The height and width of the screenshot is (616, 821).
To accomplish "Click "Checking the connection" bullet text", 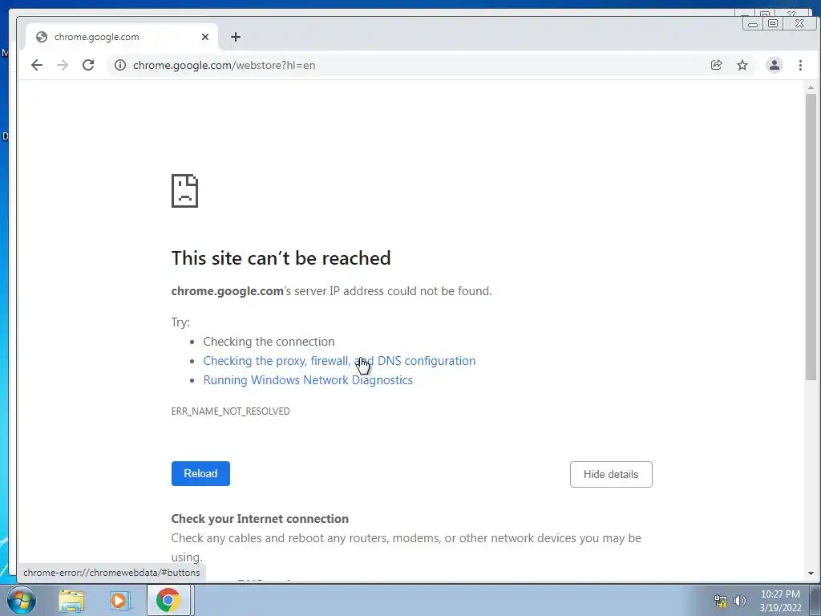I will pyautogui.click(x=269, y=342).
